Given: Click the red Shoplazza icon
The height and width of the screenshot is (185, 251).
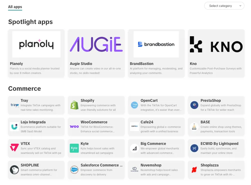Looking at the screenshot, I should point(194,170).
